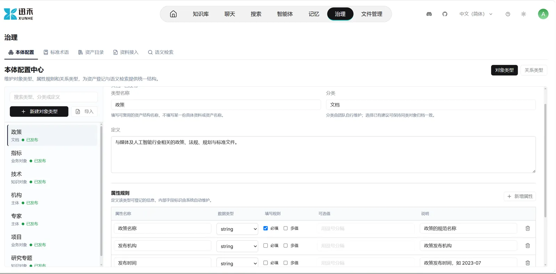Open the 知识库 navigation item

point(201,14)
